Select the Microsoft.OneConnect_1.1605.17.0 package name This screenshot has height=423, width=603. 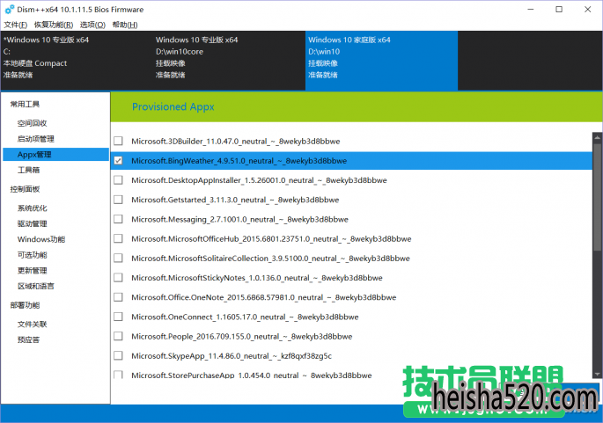(x=245, y=317)
